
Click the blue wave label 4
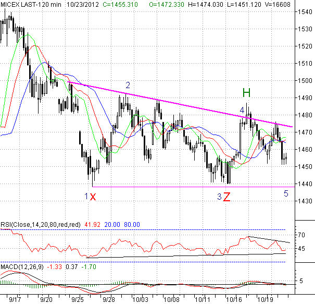(242, 110)
